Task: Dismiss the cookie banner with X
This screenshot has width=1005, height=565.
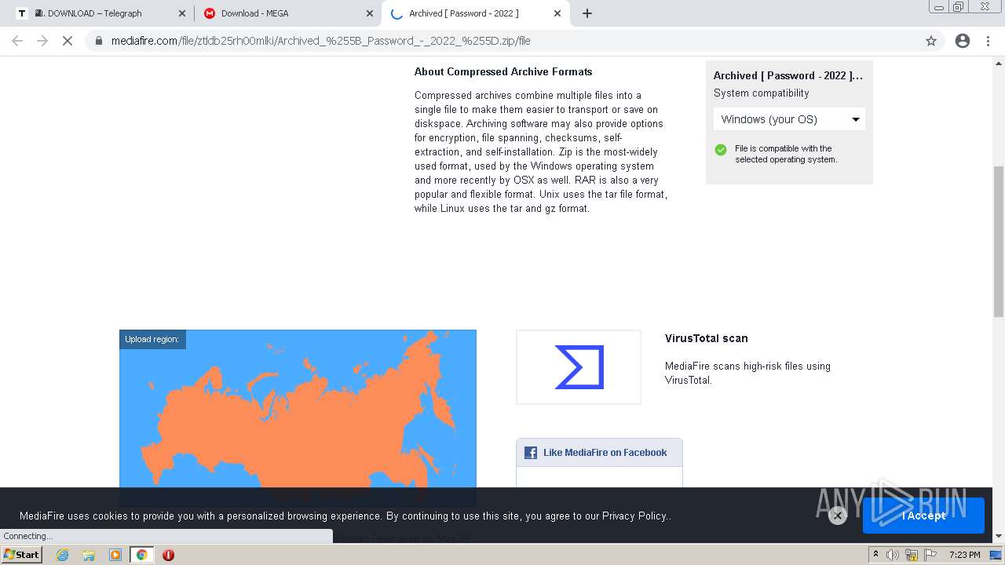Action: pos(838,516)
